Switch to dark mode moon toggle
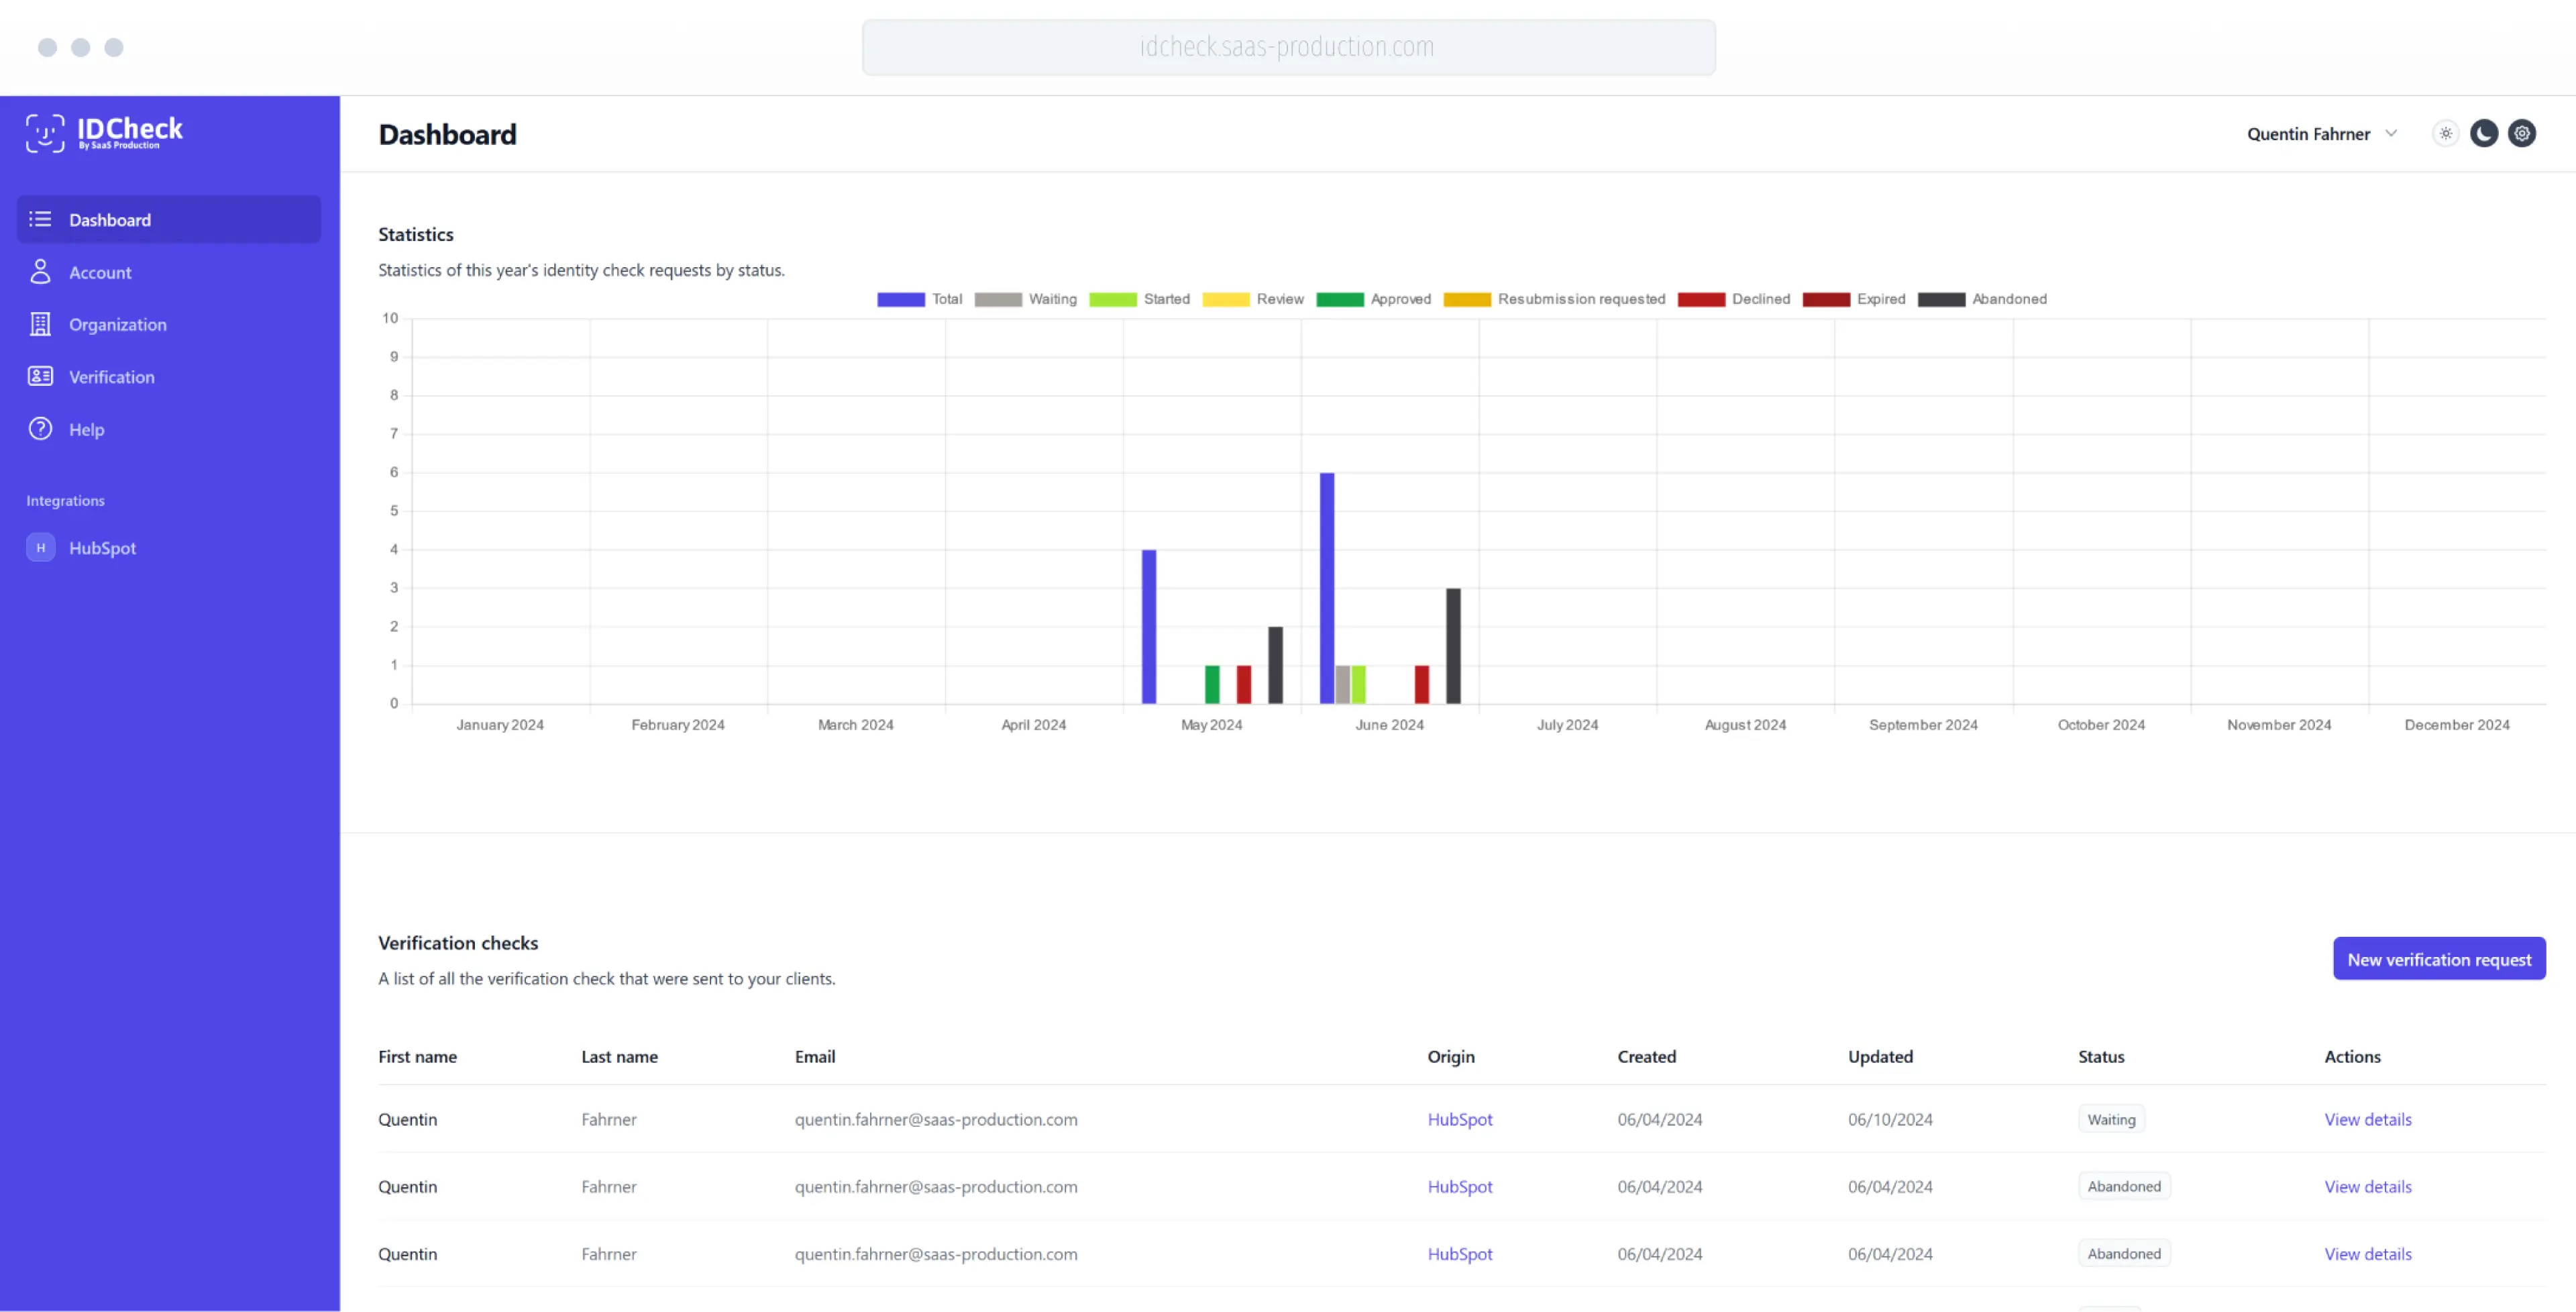The width and height of the screenshot is (2576, 1312). (2484, 133)
